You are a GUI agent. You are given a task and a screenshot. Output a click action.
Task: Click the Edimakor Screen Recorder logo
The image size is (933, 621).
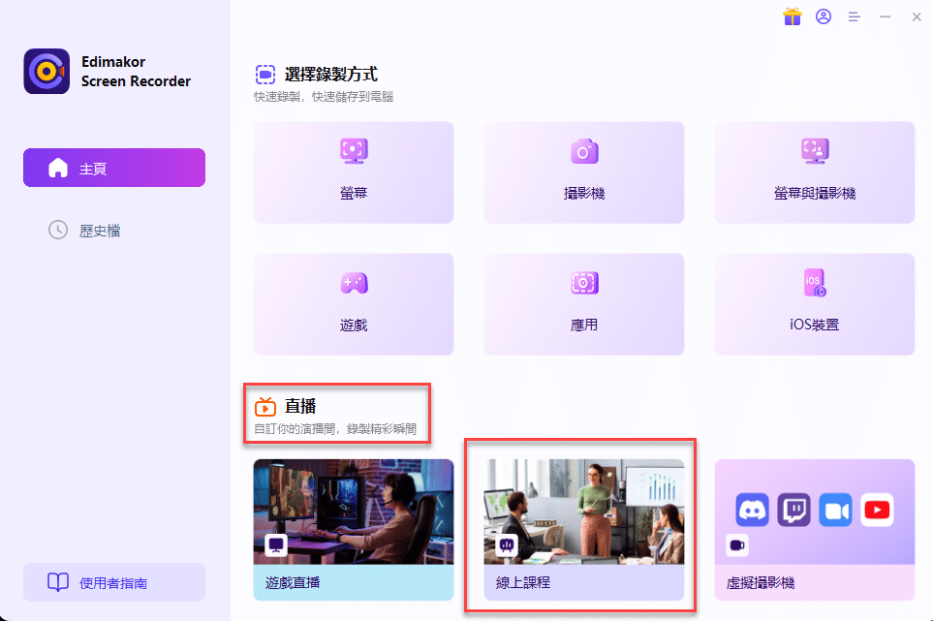click(47, 72)
